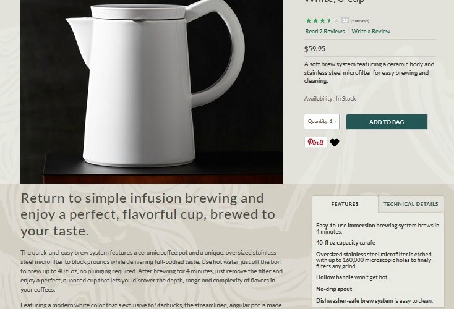Click the green star rating icons
Image resolution: width=454 pixels, height=309 pixels.
[322, 20]
